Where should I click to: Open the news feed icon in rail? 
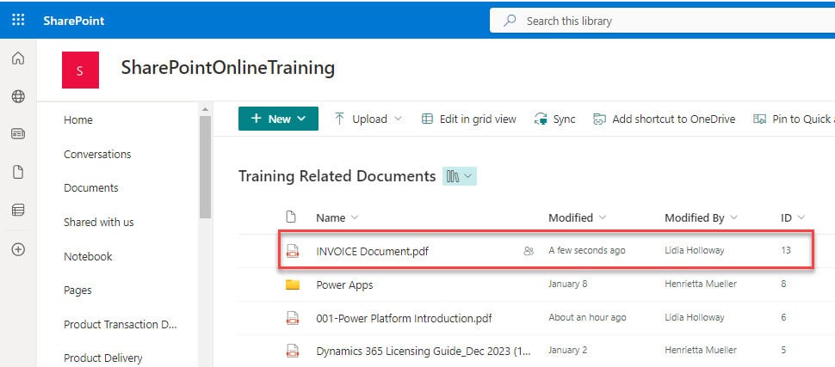click(18, 134)
